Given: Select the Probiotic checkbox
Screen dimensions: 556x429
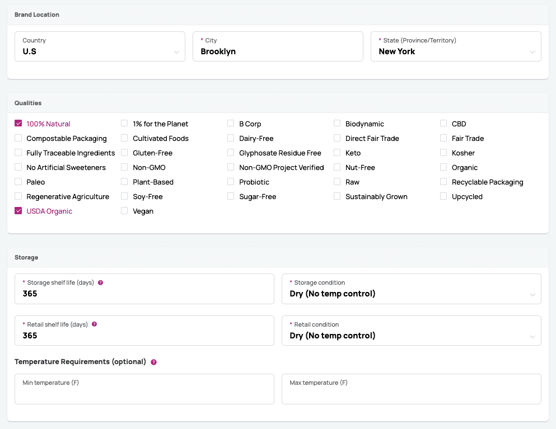Looking at the screenshot, I should point(231,181).
